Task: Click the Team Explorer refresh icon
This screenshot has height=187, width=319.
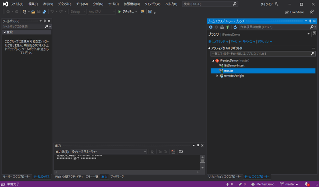Action: click(235, 27)
